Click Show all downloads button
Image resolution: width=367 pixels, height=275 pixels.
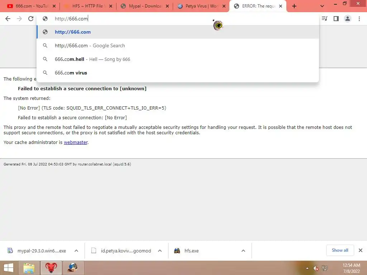(x=340, y=250)
